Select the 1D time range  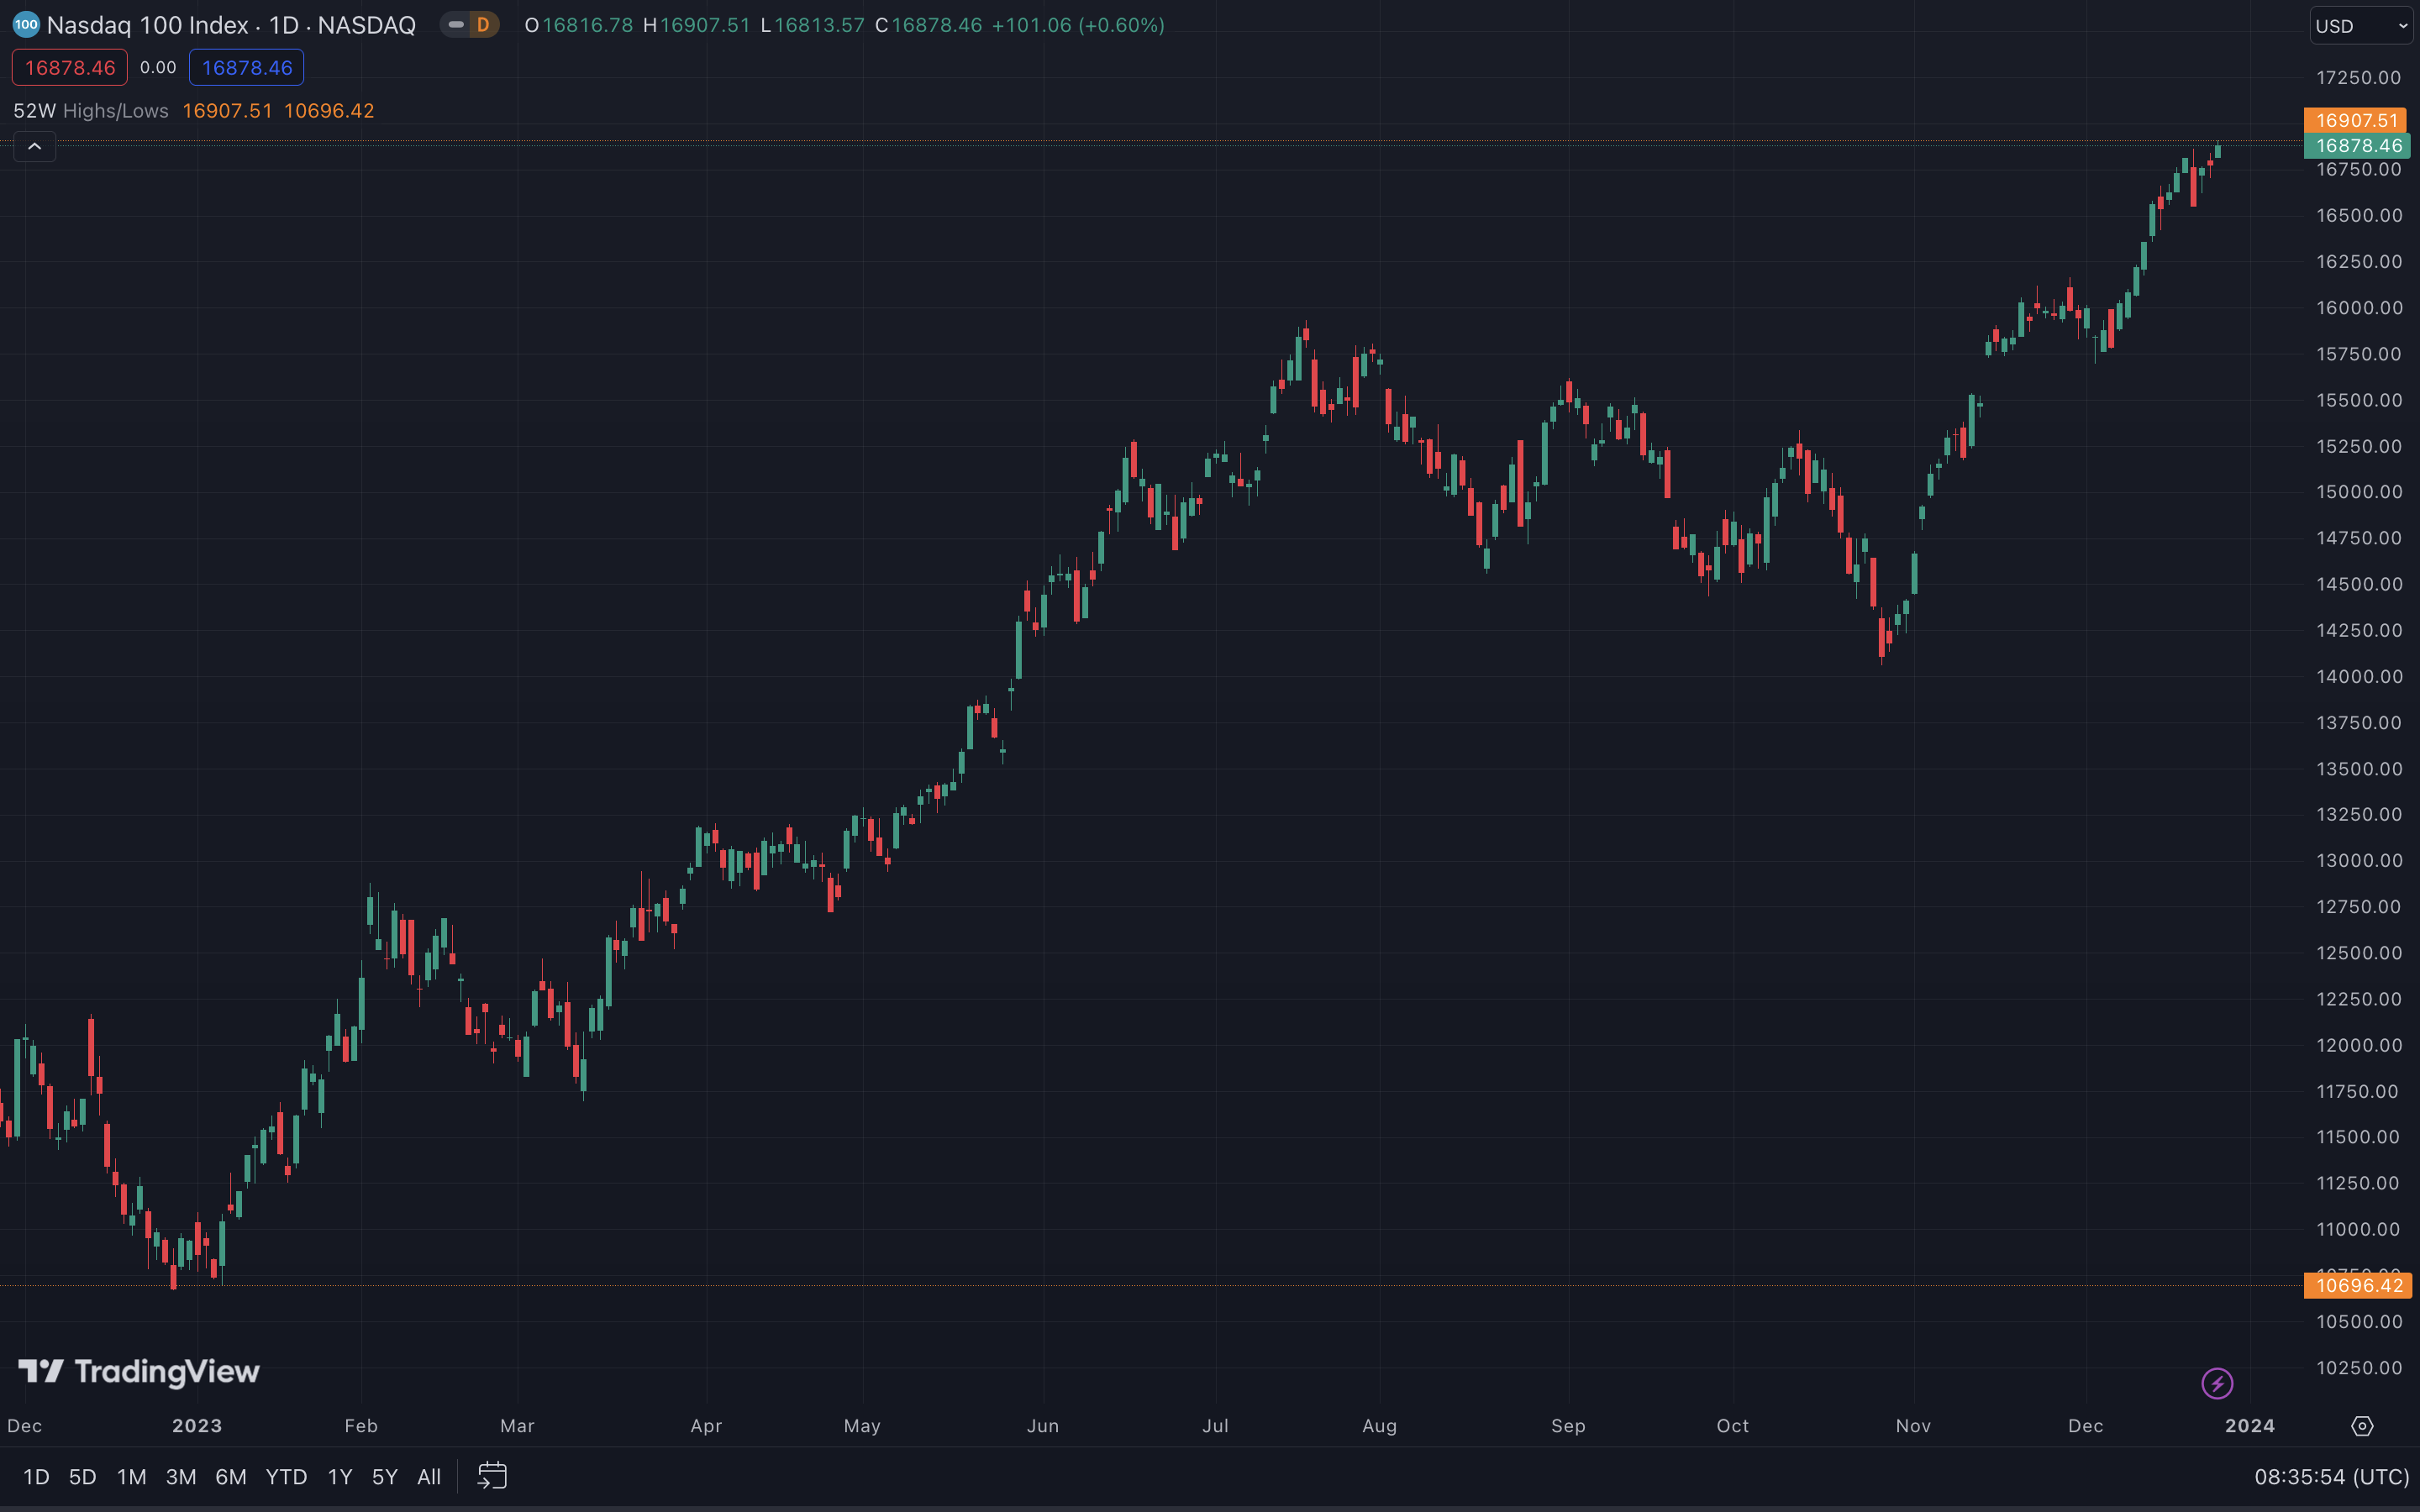[x=36, y=1477]
